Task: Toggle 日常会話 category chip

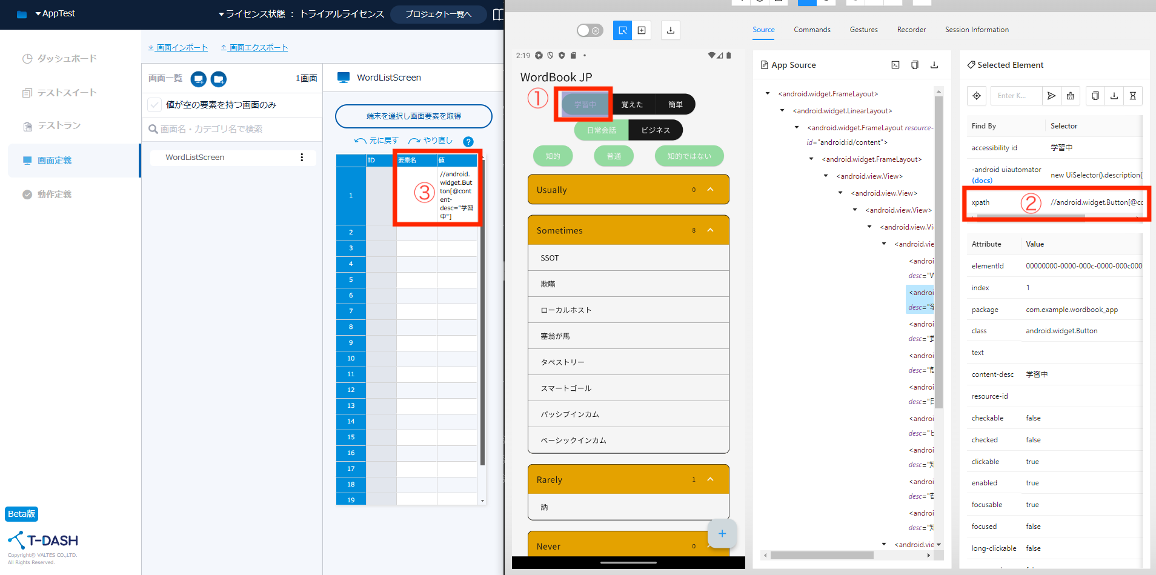Action: tap(601, 130)
